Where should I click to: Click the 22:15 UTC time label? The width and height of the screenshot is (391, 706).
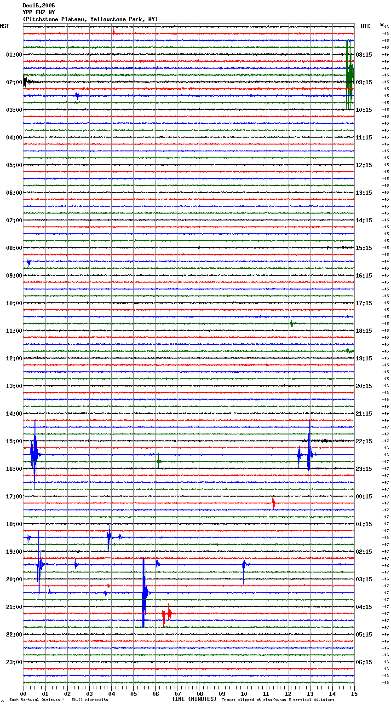(x=364, y=441)
